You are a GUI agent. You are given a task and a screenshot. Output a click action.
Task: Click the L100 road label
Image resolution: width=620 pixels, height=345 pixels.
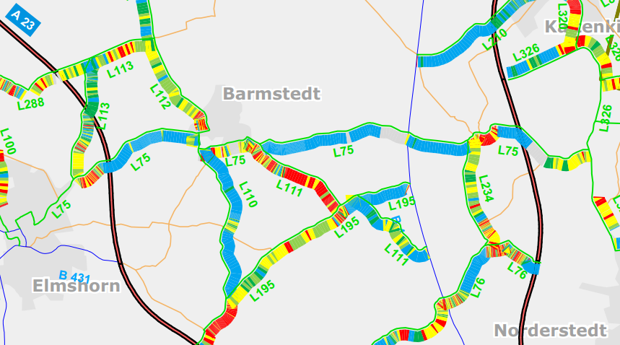point(8,141)
